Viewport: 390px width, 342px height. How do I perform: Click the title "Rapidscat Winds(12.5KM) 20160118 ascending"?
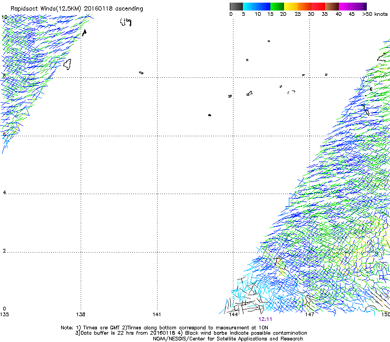pos(77,9)
